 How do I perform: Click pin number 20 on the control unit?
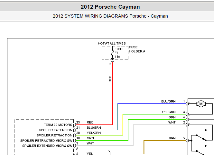(x=78, y=133)
